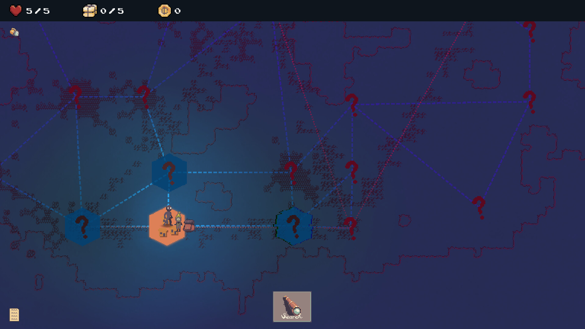This screenshot has width=585, height=329.
Task: Select the green-outlined blue hexagon right of party
Action: [x=294, y=226]
